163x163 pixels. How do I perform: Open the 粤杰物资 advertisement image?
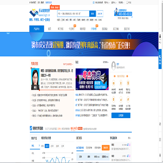(92, 79)
